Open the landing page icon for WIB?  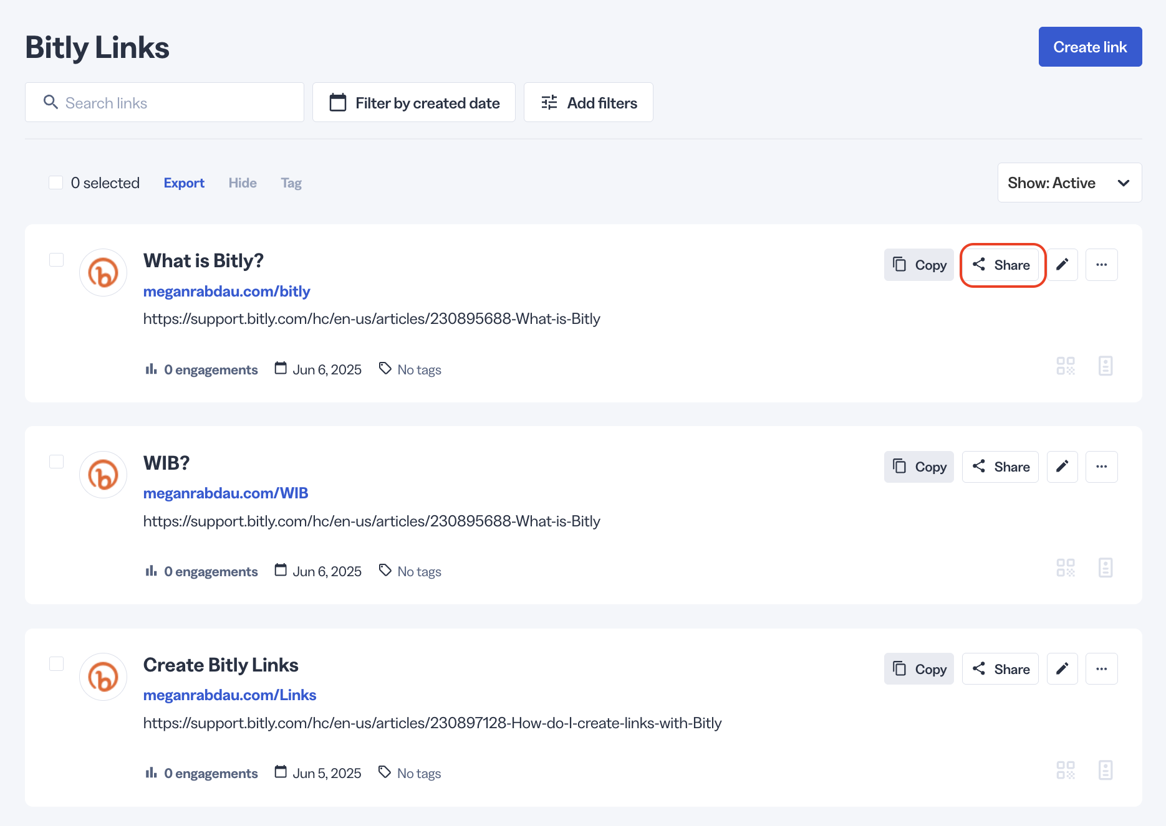click(1106, 567)
